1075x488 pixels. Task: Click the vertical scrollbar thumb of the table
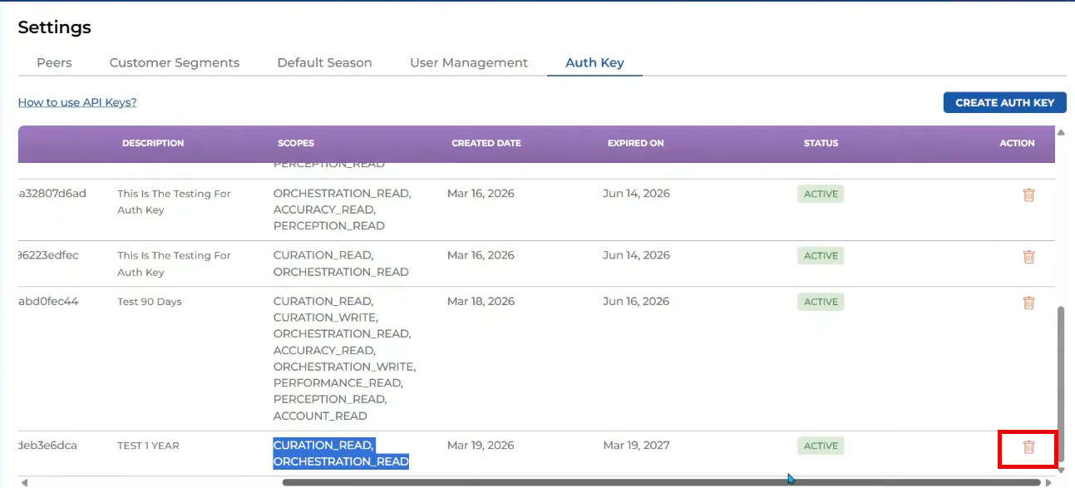(x=1060, y=382)
